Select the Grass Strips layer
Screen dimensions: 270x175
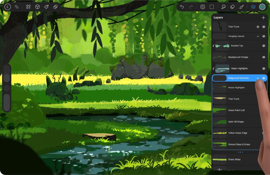(234, 159)
